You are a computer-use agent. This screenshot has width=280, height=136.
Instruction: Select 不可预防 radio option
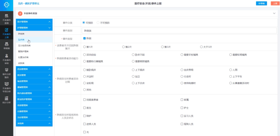click(x=98, y=22)
